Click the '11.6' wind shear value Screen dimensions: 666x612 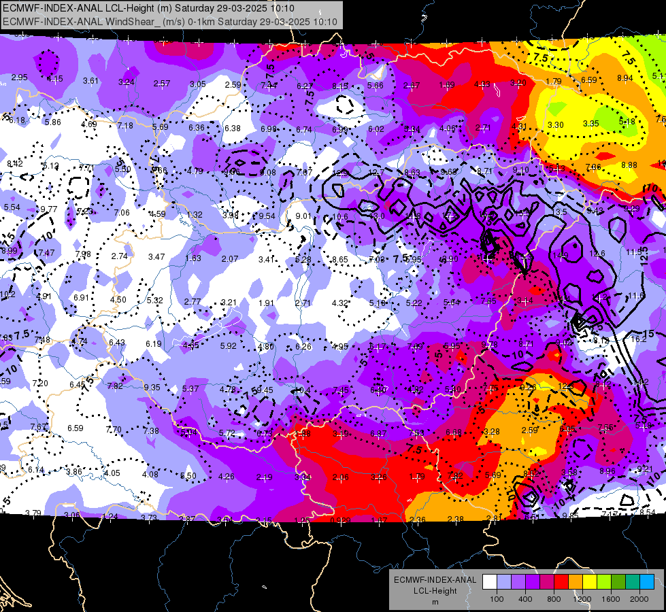coord(636,296)
